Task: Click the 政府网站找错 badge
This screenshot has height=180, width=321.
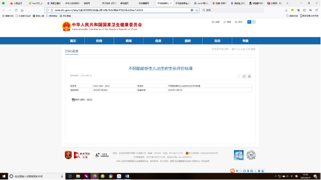Action: pyautogui.click(x=82, y=155)
